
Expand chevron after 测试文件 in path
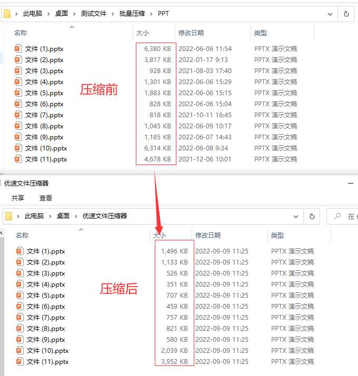[113, 14]
